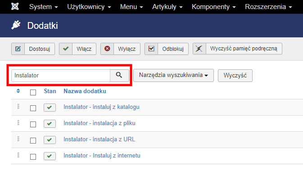303x171 pixels.
Task: Click the search field containing Instalator
Action: (x=61, y=75)
